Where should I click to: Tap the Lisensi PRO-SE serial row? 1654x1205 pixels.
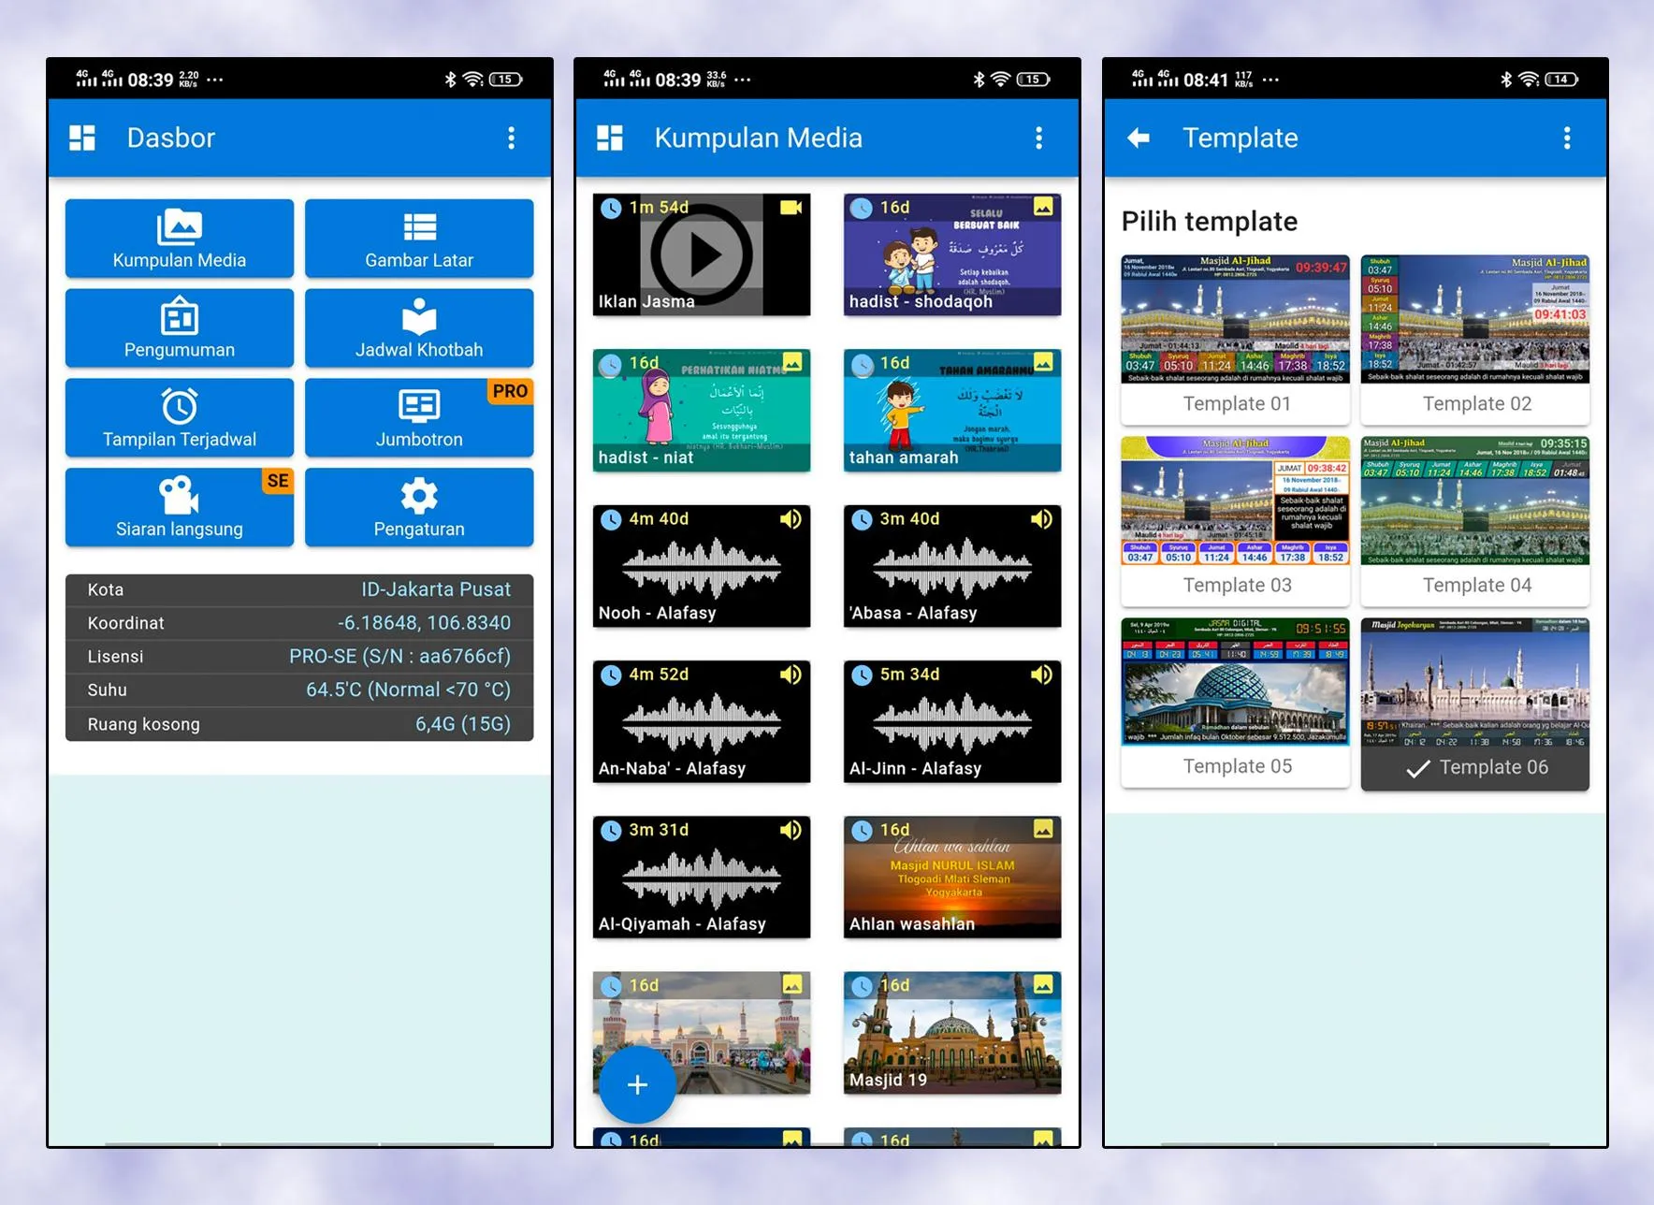coord(299,657)
